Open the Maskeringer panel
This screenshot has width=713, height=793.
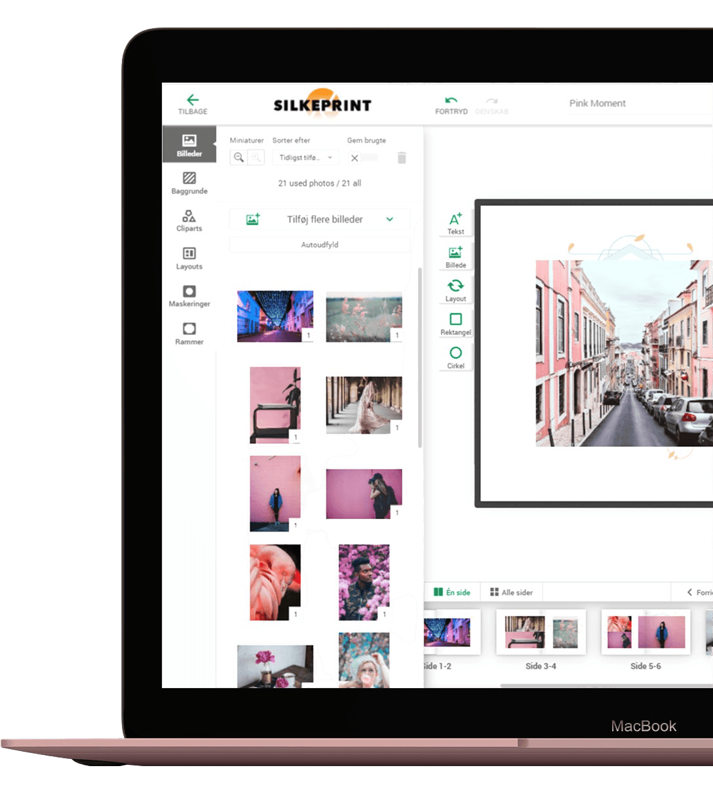[x=189, y=296]
